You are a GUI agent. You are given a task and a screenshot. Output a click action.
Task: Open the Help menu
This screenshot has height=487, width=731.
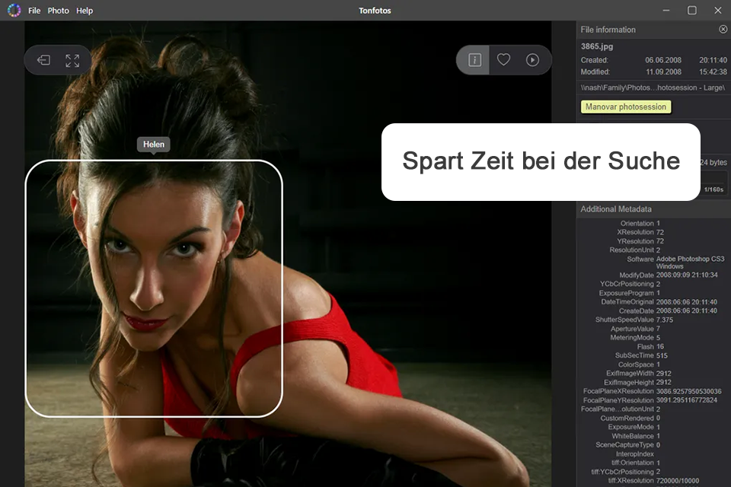[85, 10]
